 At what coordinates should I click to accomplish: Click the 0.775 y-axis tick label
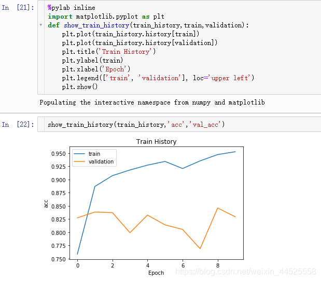(59, 246)
